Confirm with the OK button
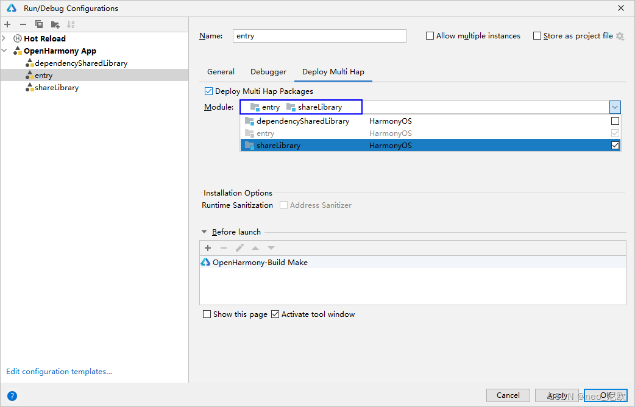Image resolution: width=635 pixels, height=407 pixels. (605, 395)
